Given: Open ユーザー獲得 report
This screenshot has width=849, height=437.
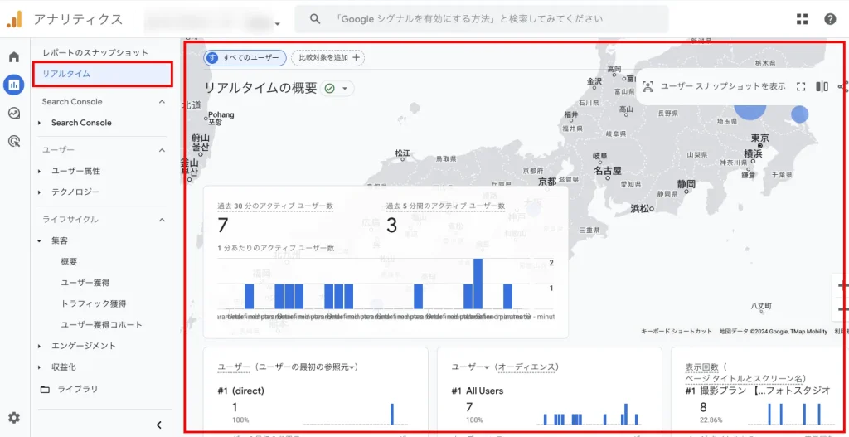Looking at the screenshot, I should [85, 283].
